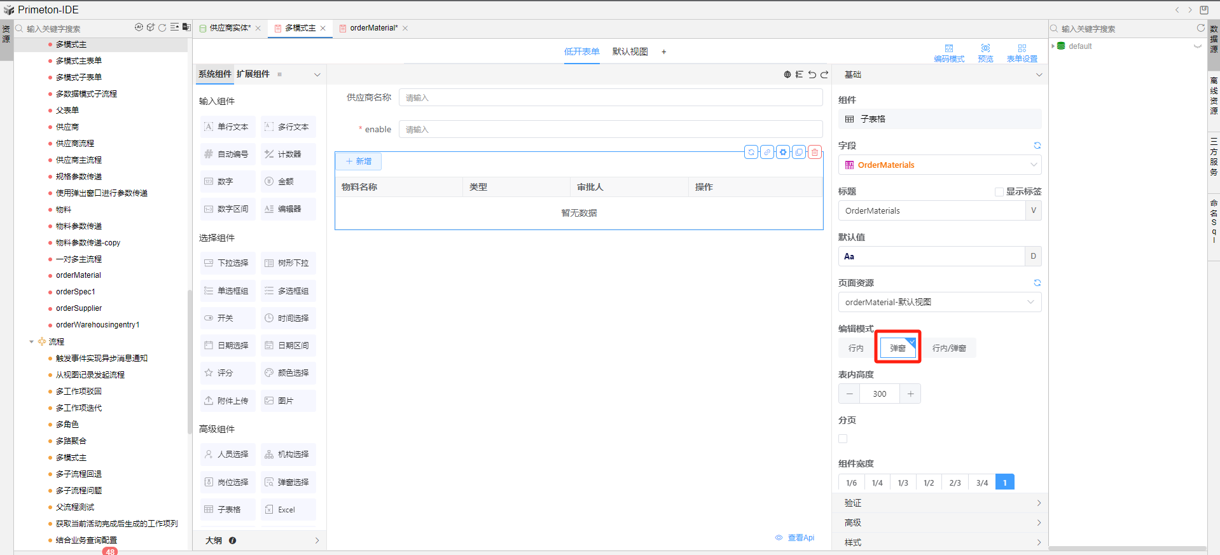This screenshot has width=1220, height=555.
Task: Enable the 显示标签 checkbox
Action: [x=999, y=192]
